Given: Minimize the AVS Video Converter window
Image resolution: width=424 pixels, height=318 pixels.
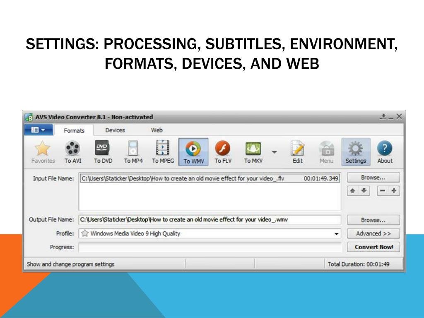Looking at the screenshot, I should coord(391,117).
